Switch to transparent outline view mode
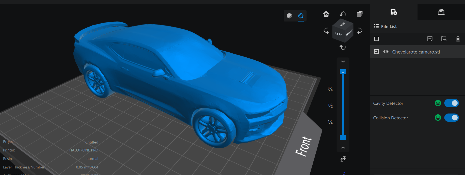Screen dimensions: 465x175 301,16
